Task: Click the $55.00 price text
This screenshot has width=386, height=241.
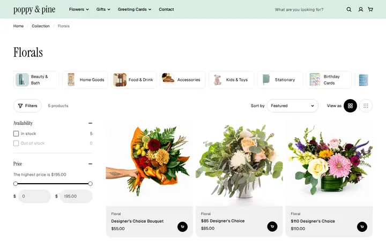Action: [x=118, y=229]
